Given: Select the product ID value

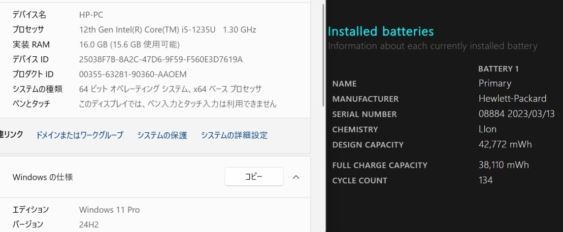Looking at the screenshot, I should point(133,74).
